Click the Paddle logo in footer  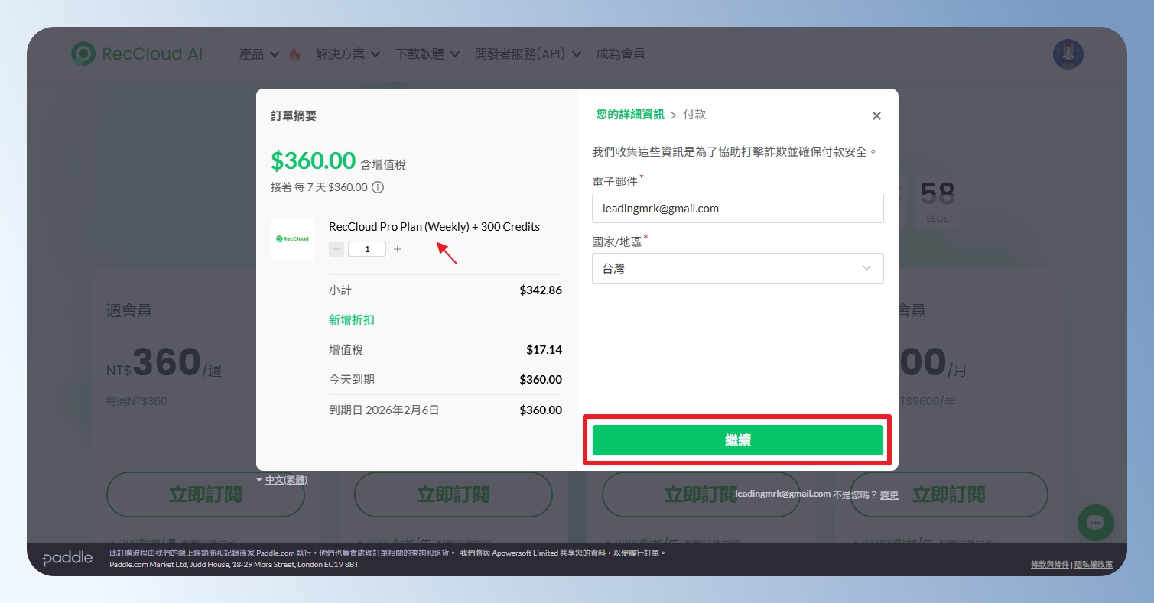[x=67, y=559]
